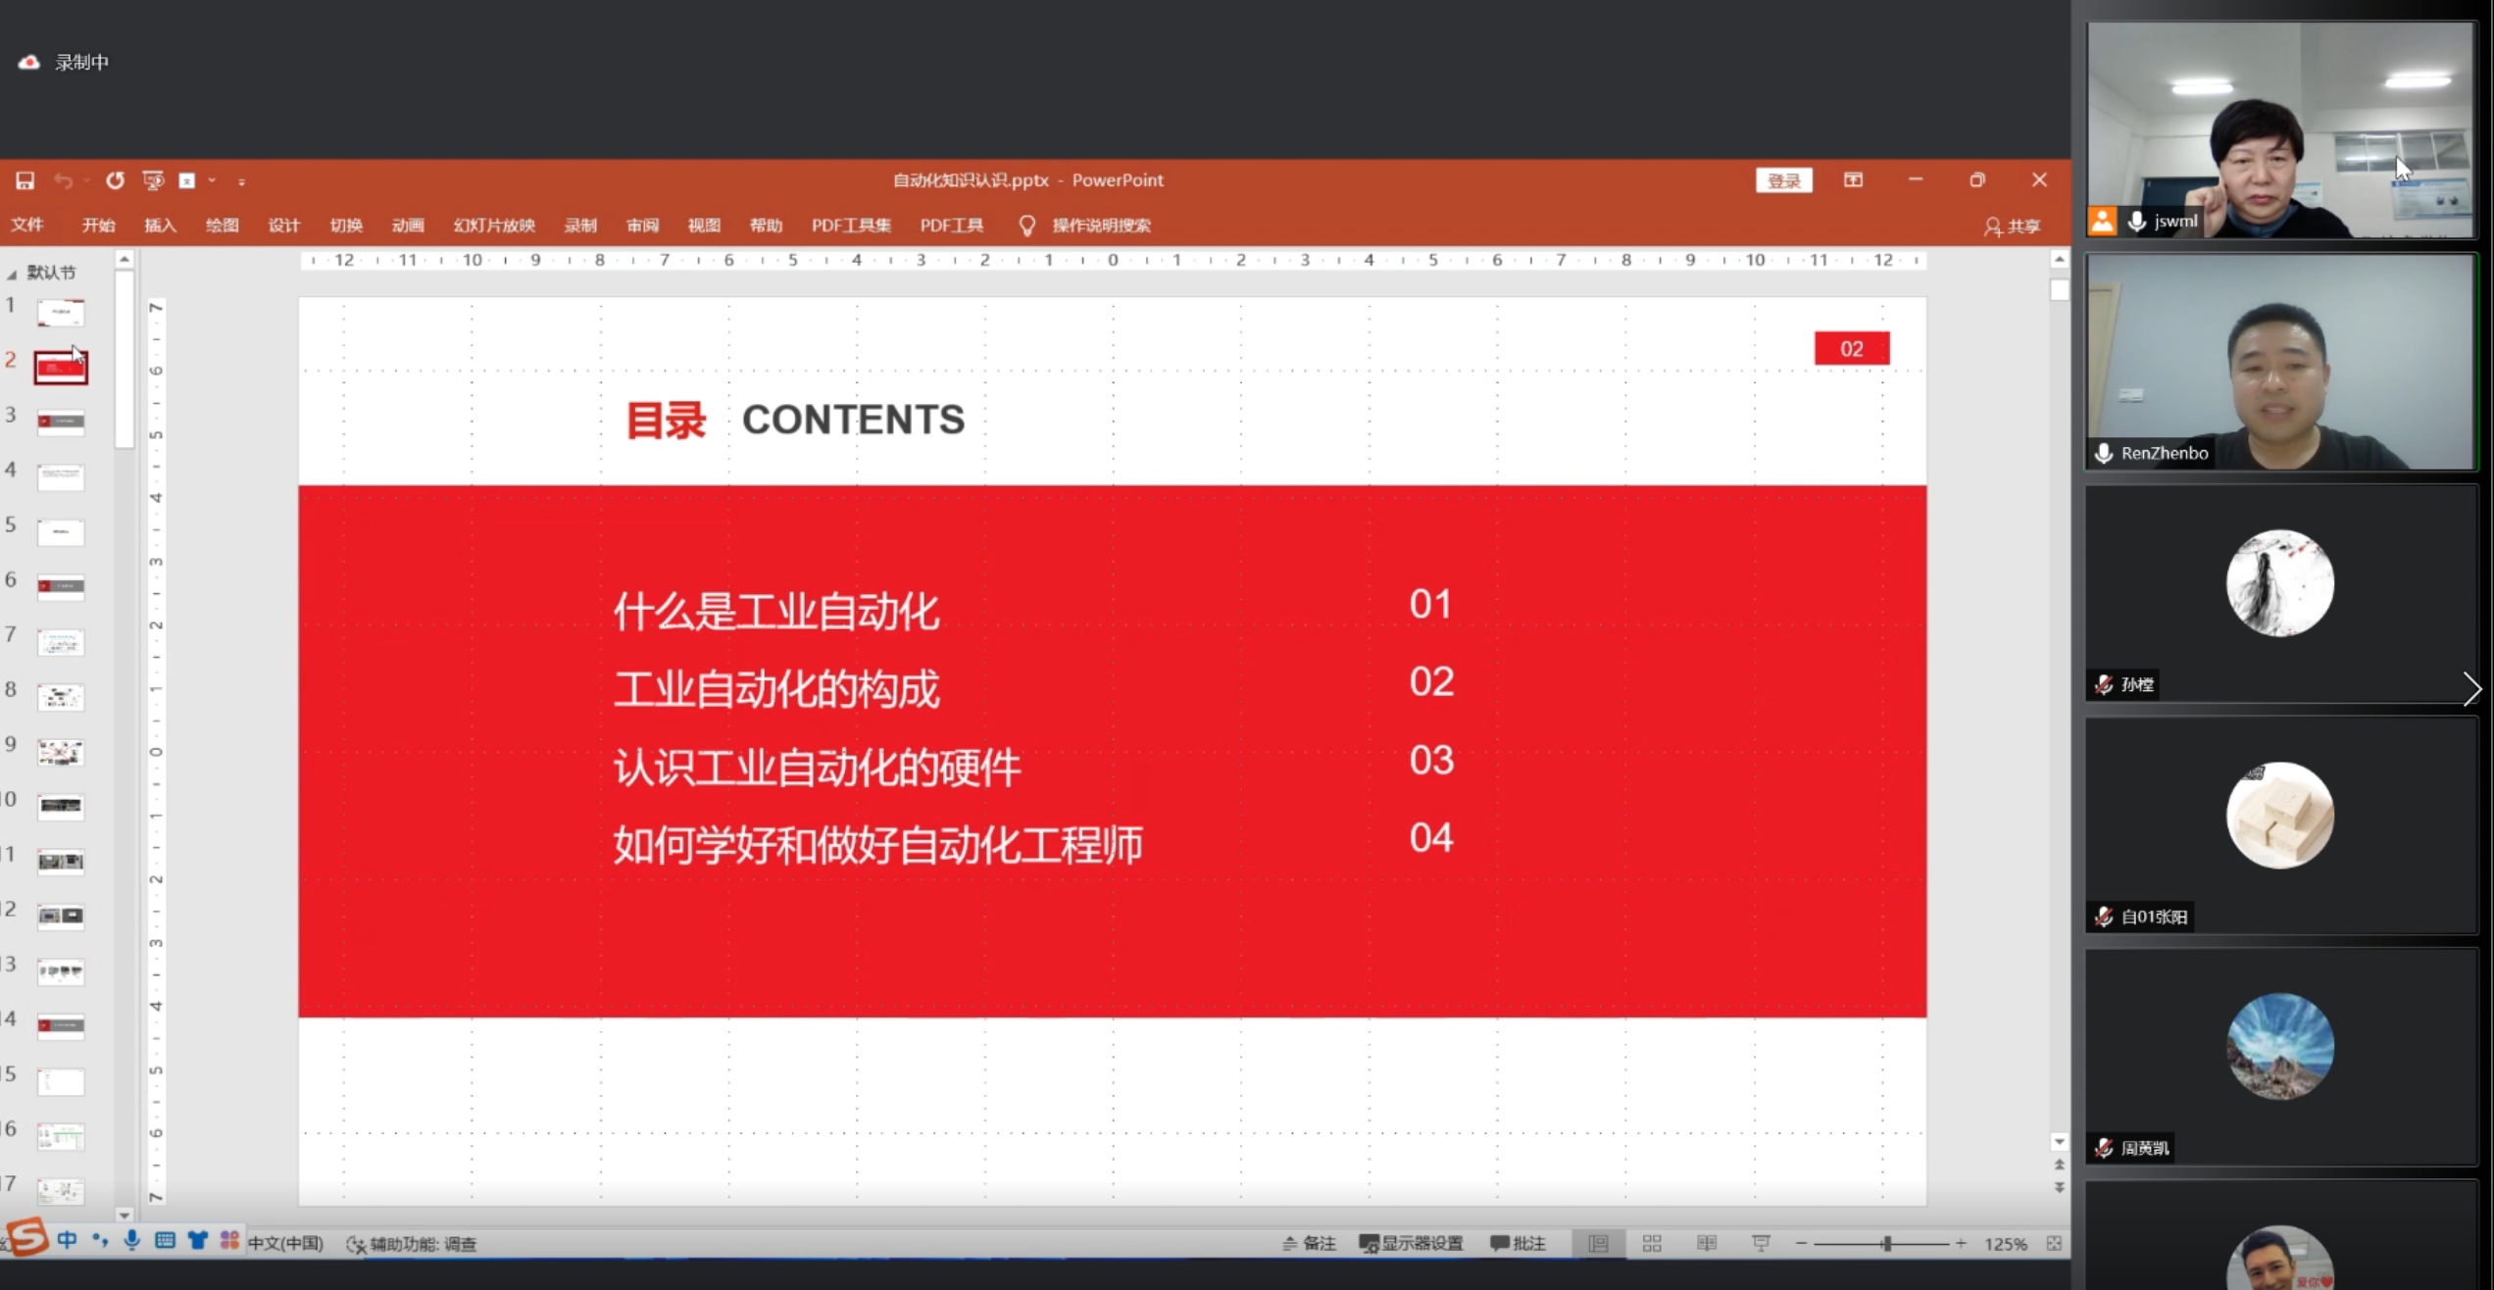Open the customize quick access toolbar dropdown
This screenshot has width=2494, height=1290.
point(241,181)
